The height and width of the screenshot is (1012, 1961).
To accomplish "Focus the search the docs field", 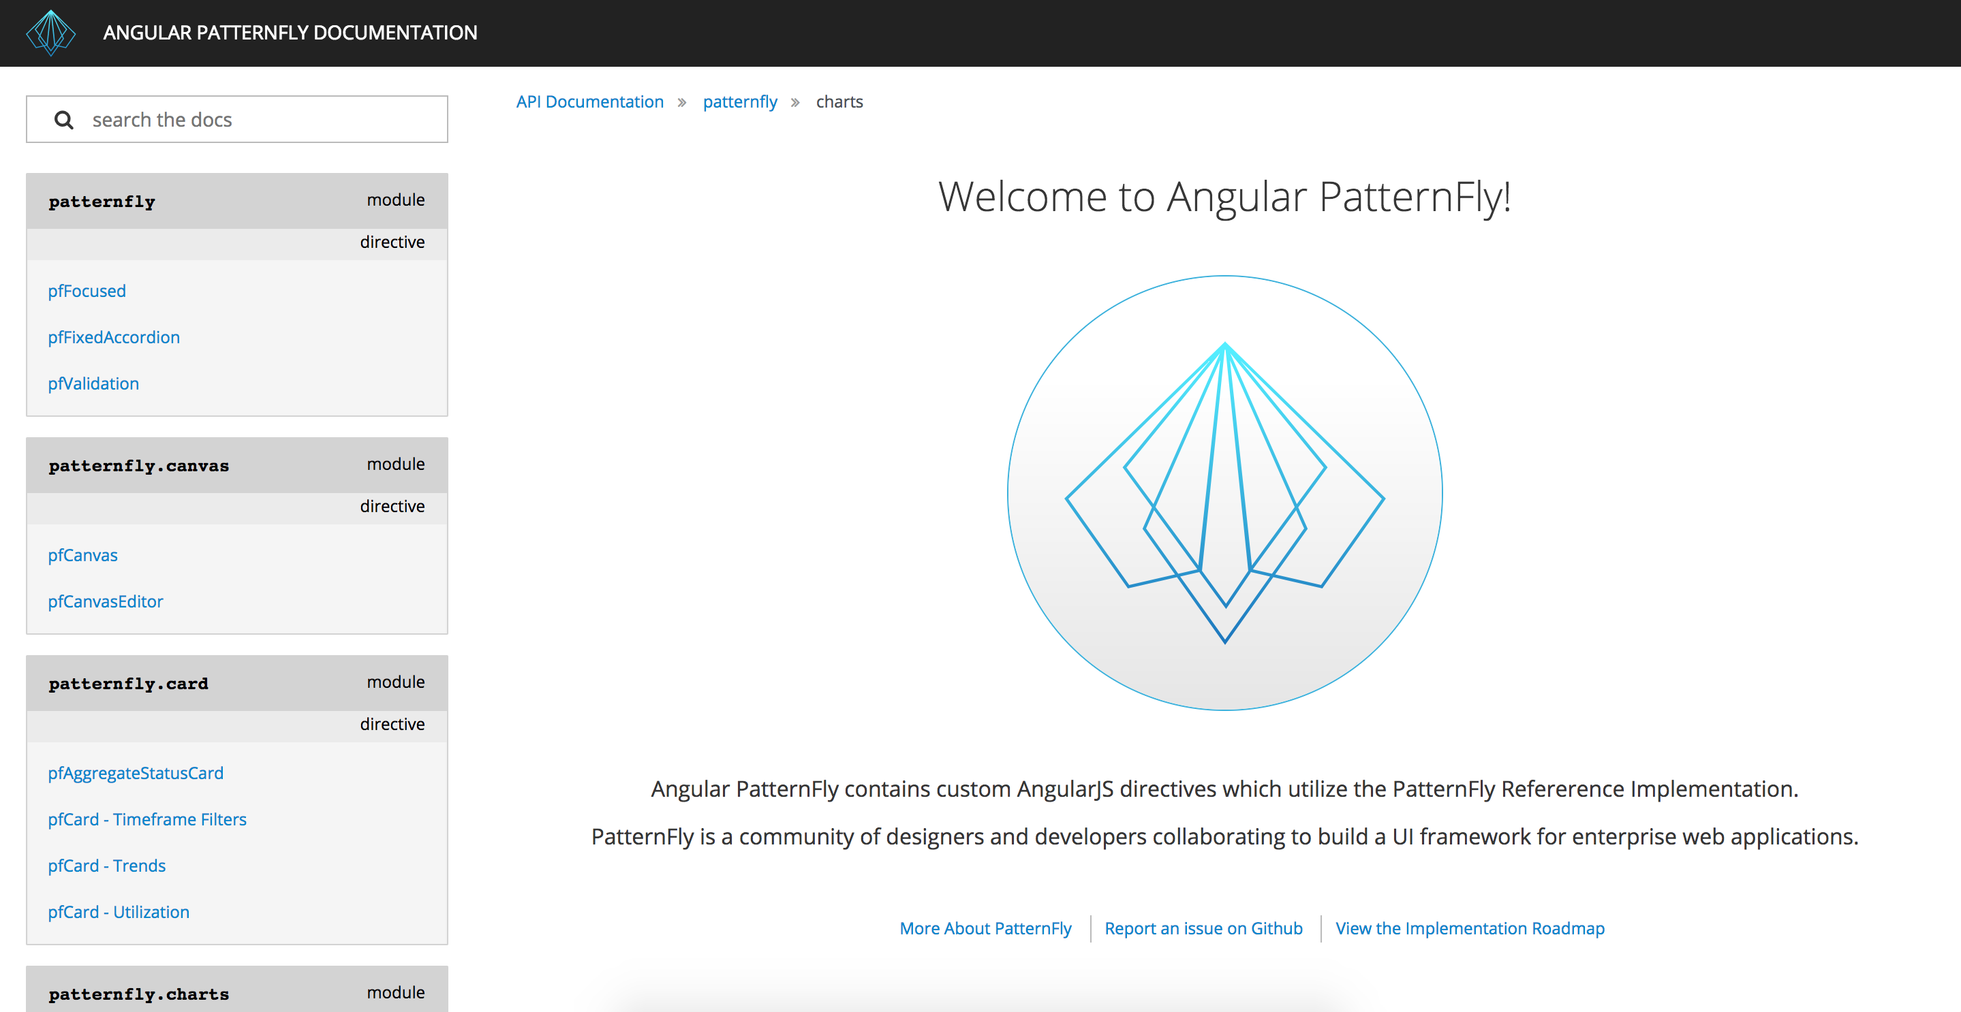I will pos(259,121).
